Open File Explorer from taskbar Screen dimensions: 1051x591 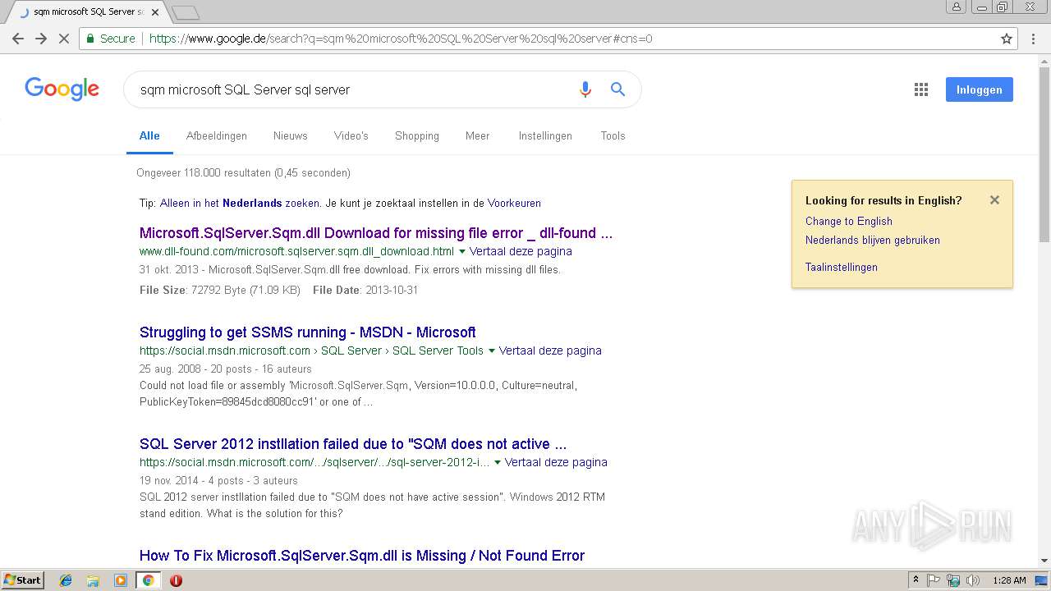pos(93,580)
